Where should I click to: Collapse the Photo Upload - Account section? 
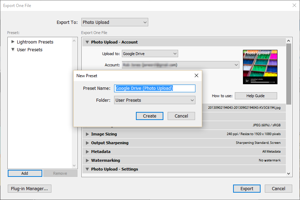[x=87, y=42]
